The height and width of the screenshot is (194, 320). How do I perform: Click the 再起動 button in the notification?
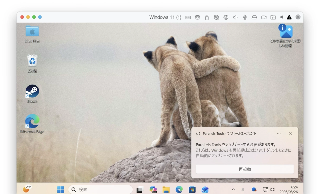pyautogui.click(x=245, y=169)
